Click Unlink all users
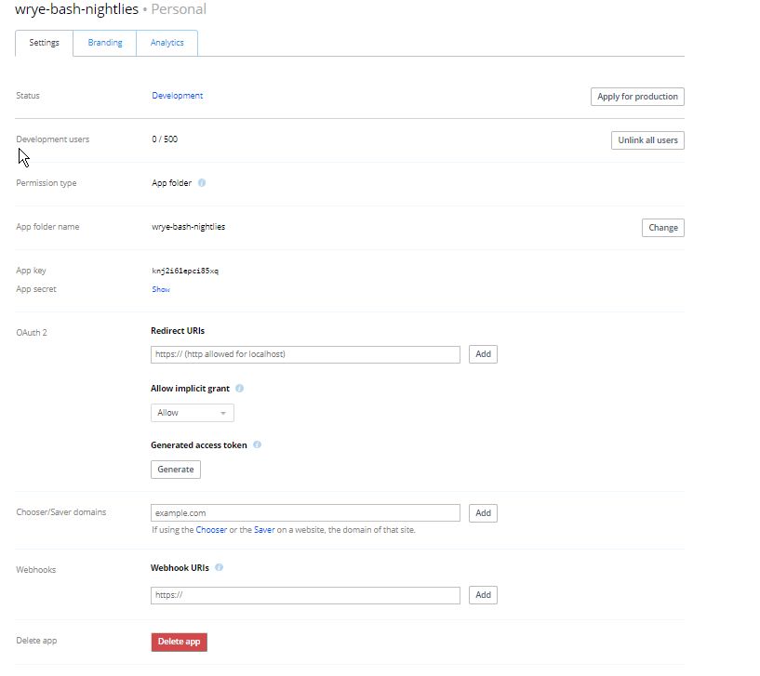The width and height of the screenshot is (760, 676). click(x=647, y=140)
